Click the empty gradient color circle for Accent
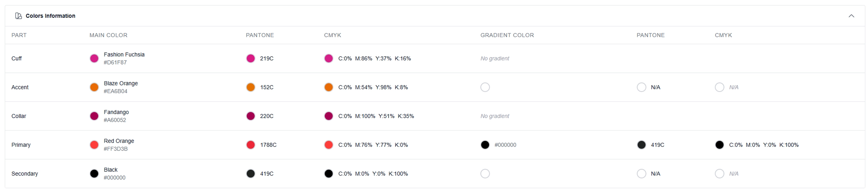Viewport: 867px width, 193px height. pos(485,87)
